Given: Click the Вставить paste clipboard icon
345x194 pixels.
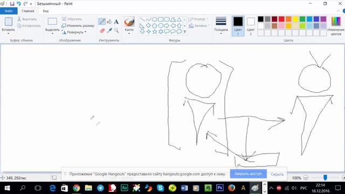Looking at the screenshot, I should click(9, 22).
